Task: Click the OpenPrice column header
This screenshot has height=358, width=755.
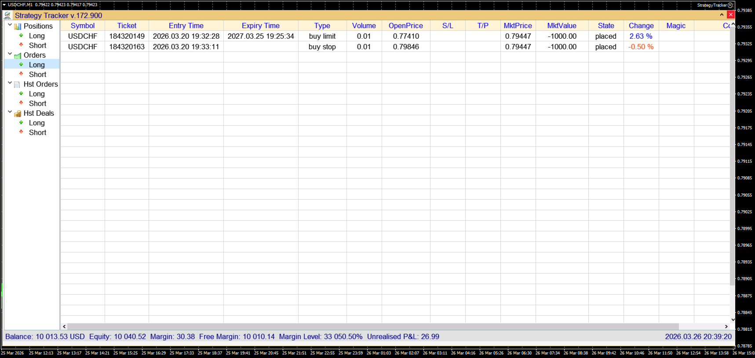Action: pos(406,26)
